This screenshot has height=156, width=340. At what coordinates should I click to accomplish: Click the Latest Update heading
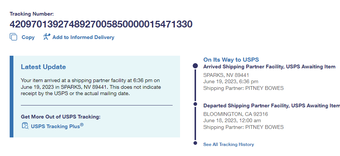(43, 67)
